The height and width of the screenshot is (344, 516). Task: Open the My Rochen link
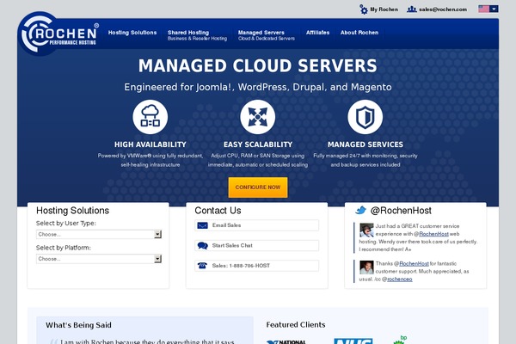pyautogui.click(x=384, y=9)
